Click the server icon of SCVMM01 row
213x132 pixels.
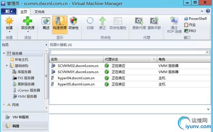click(53, 72)
